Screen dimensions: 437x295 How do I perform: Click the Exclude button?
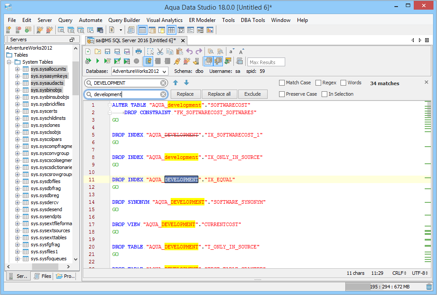(253, 94)
